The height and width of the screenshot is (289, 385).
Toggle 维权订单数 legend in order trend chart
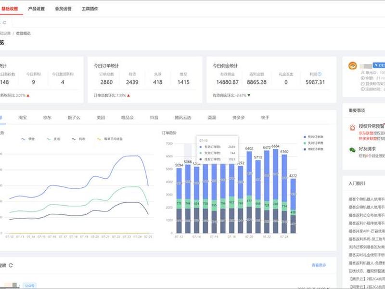[x=314, y=149]
